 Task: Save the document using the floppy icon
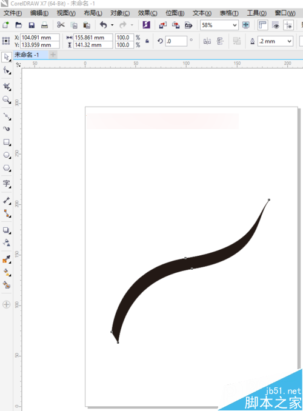[32, 25]
